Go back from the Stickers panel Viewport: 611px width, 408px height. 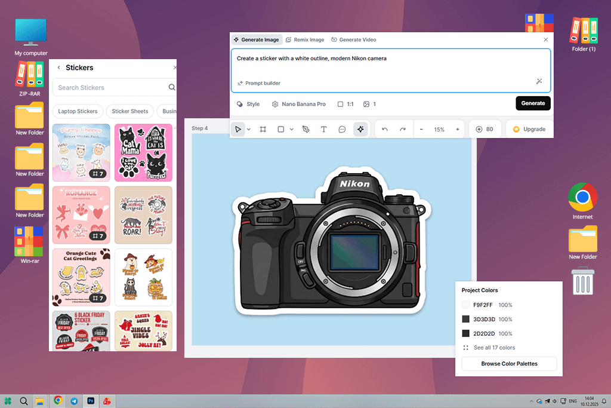(59, 68)
